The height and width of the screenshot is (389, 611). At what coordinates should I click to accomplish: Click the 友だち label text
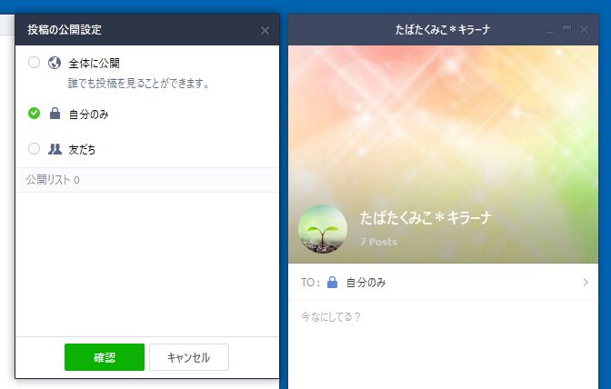[x=82, y=150]
